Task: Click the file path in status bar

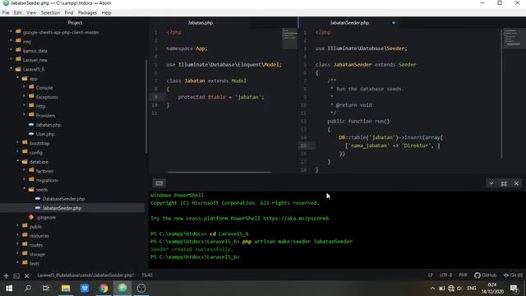Action: 85,275
